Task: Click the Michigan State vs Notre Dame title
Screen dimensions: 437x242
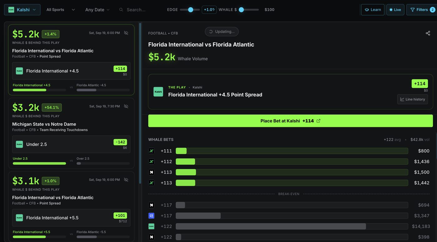Action: click(44, 124)
